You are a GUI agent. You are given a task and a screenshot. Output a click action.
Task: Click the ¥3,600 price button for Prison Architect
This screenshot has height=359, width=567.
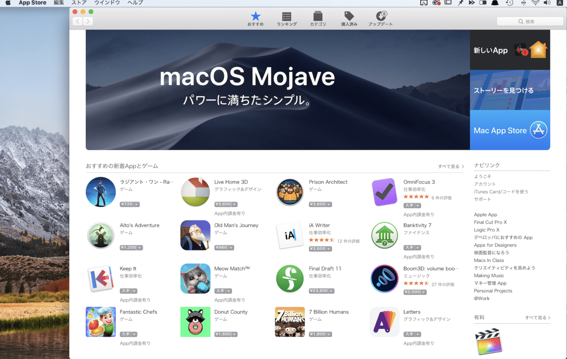[x=320, y=205]
